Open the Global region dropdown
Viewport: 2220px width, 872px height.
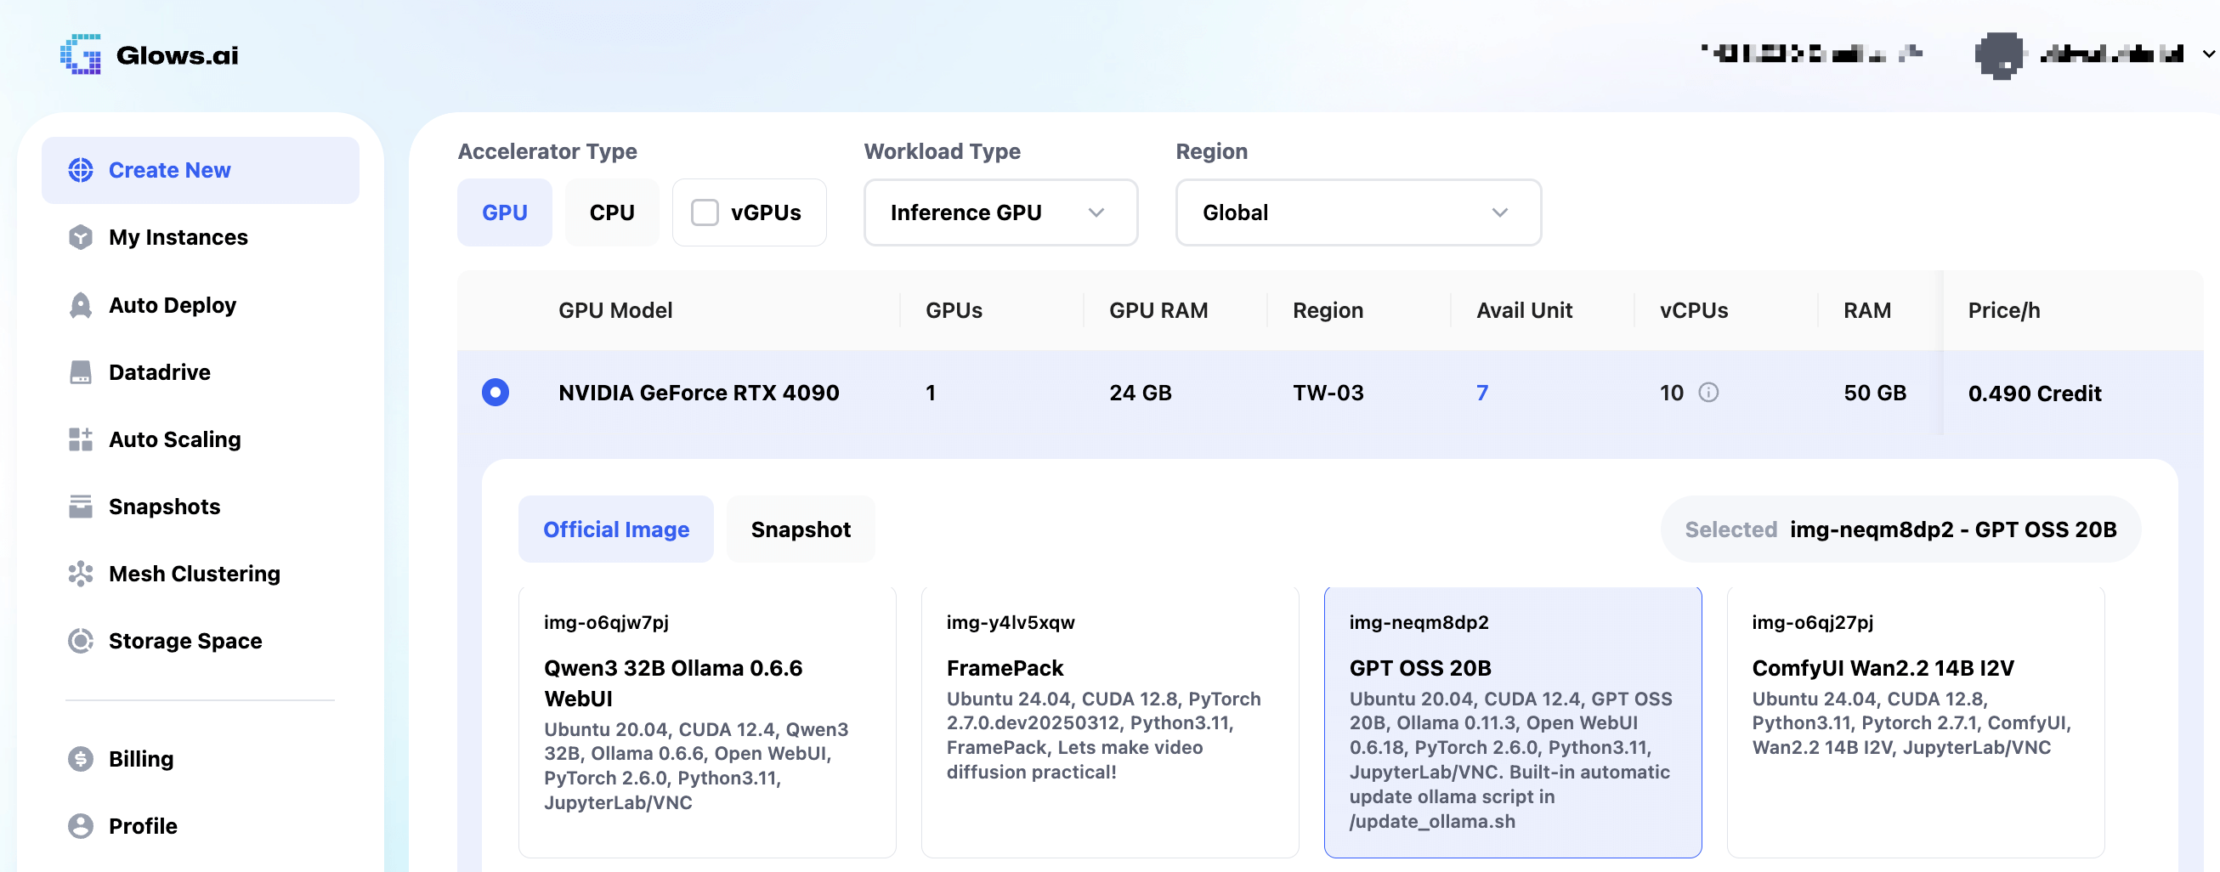pos(1358,212)
